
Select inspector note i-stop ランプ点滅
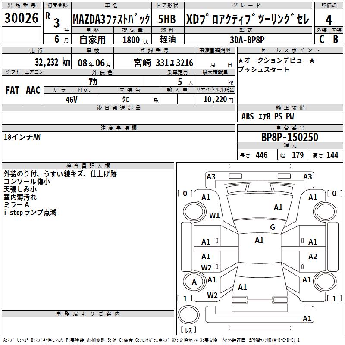tap(30, 213)
